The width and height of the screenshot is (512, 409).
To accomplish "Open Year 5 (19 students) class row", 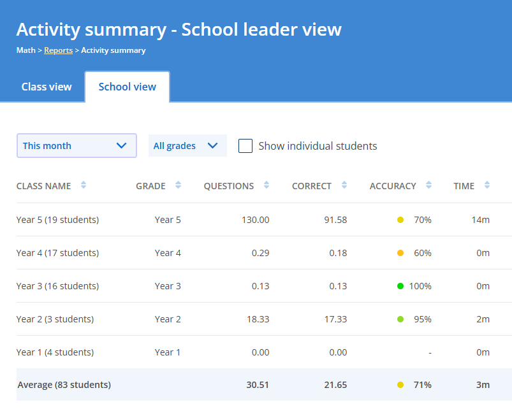I will point(57,220).
